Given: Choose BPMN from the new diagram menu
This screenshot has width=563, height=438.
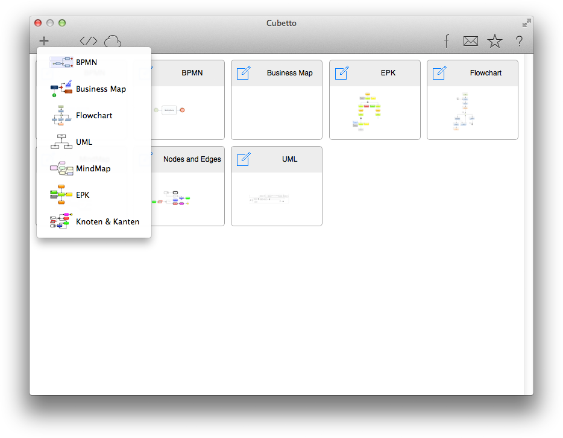Looking at the screenshot, I should (94, 62).
